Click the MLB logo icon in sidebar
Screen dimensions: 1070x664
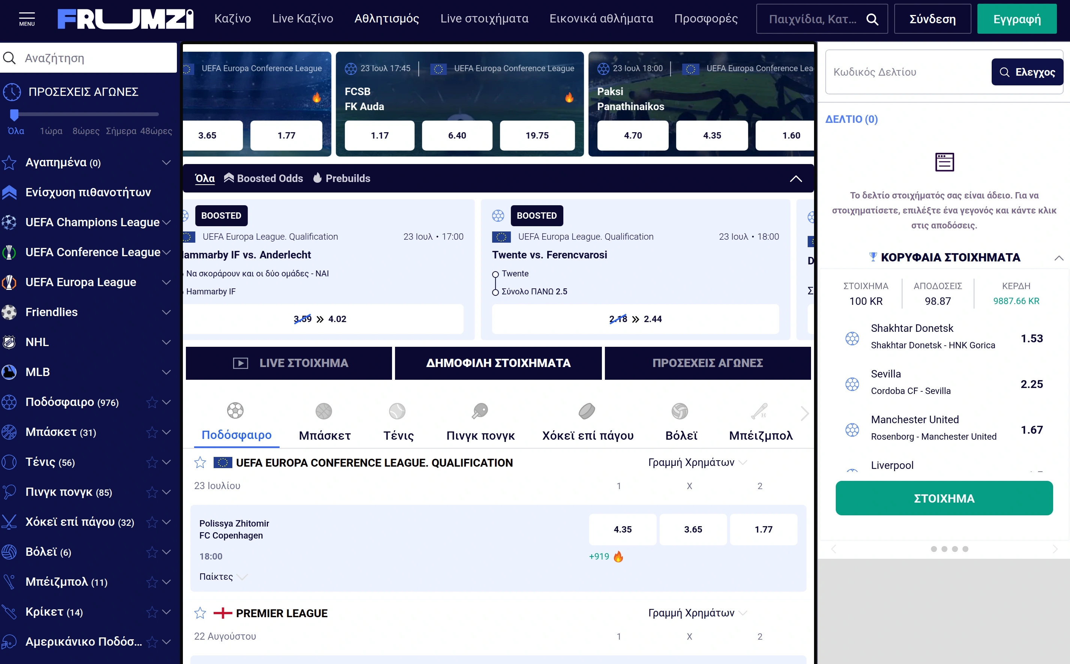tap(9, 372)
